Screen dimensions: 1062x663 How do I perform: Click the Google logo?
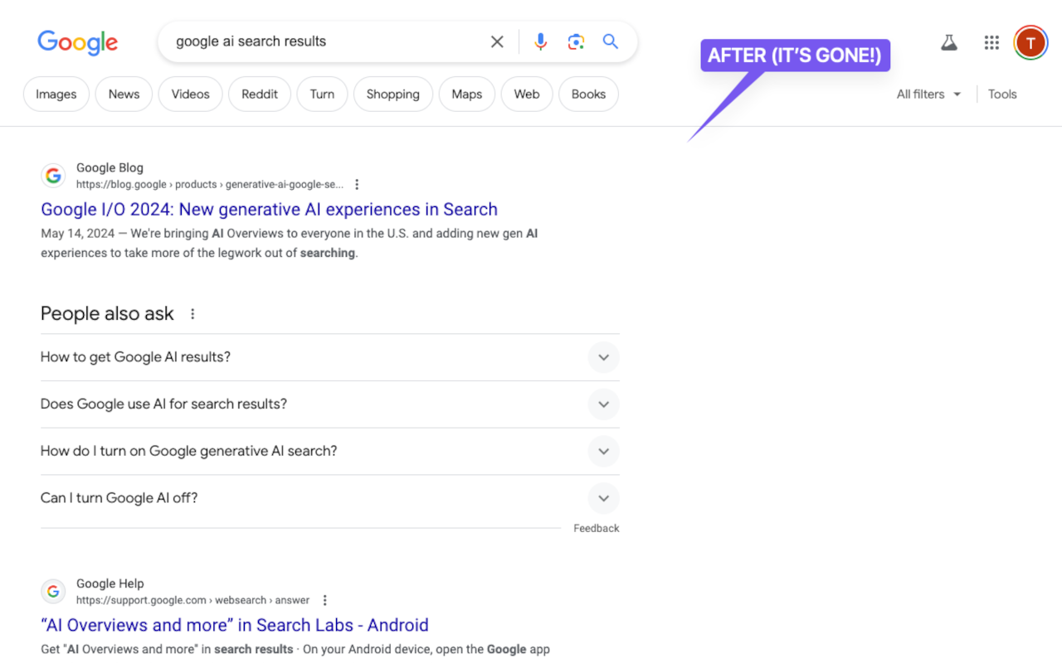[x=77, y=42]
